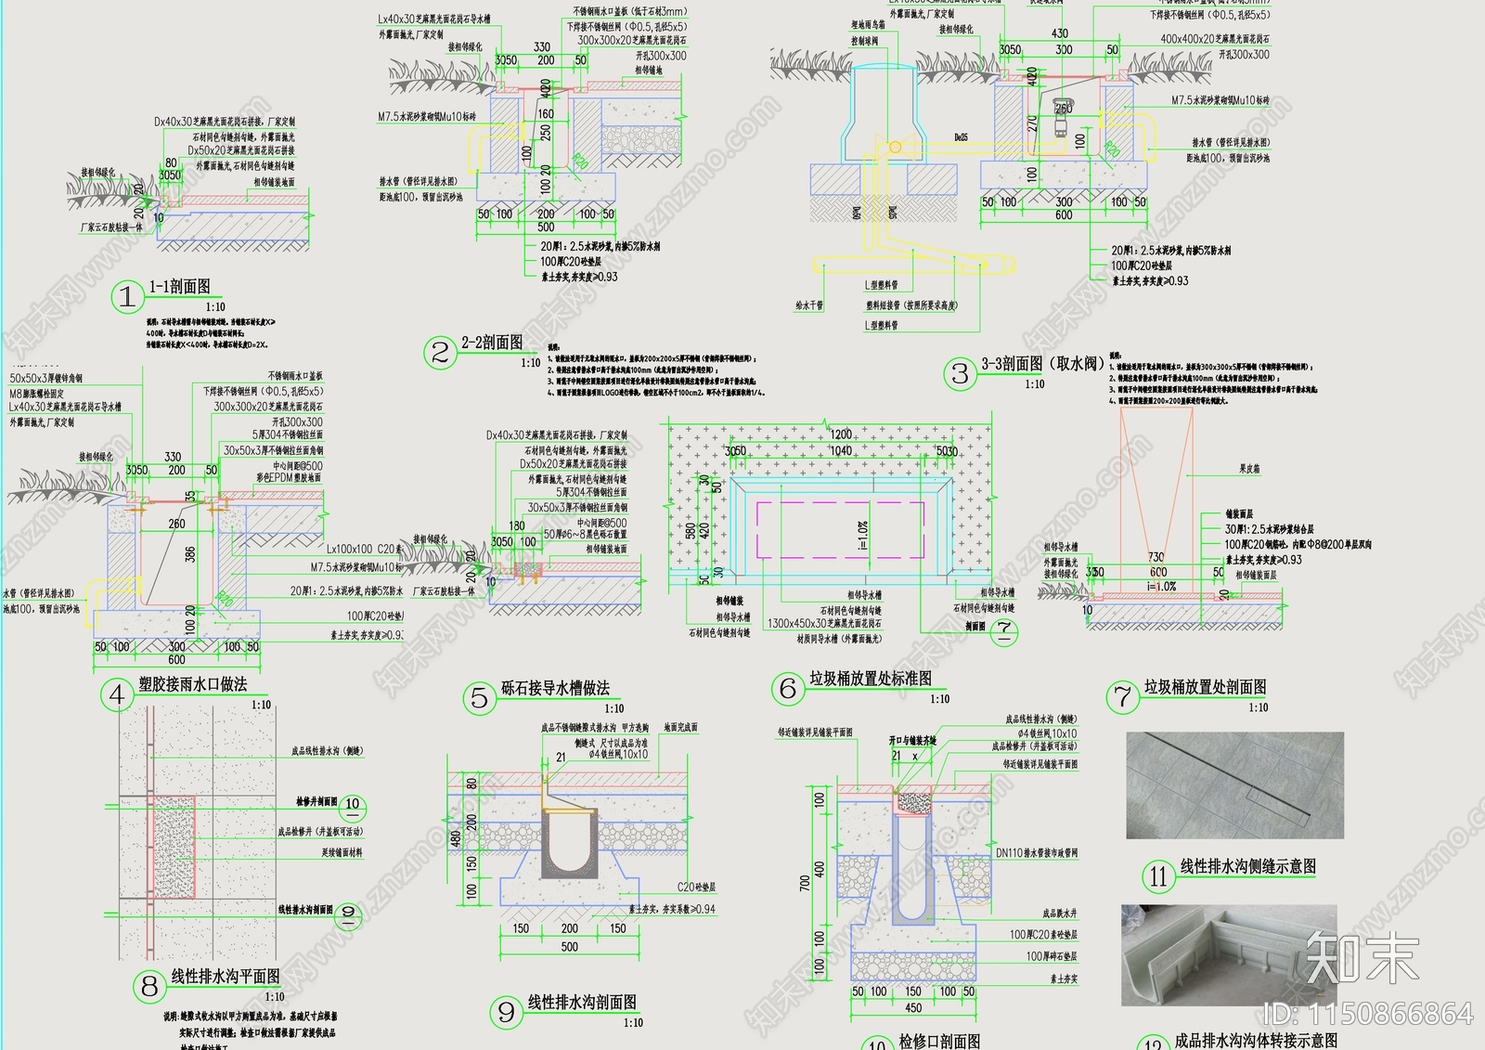Select the "1-1剖面图" drawing title

click(x=180, y=287)
